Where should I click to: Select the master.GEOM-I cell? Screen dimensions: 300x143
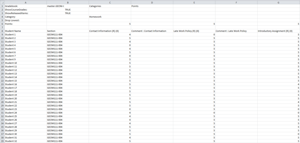pyautogui.click(x=55, y=6)
